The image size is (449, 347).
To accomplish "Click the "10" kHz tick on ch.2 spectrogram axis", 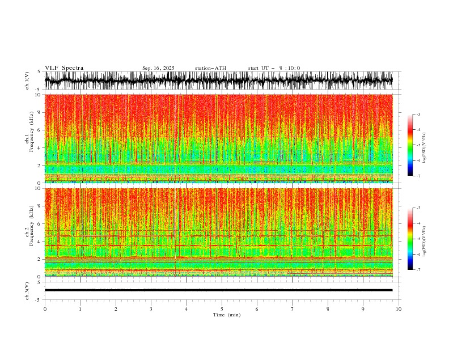I will coord(38,188).
